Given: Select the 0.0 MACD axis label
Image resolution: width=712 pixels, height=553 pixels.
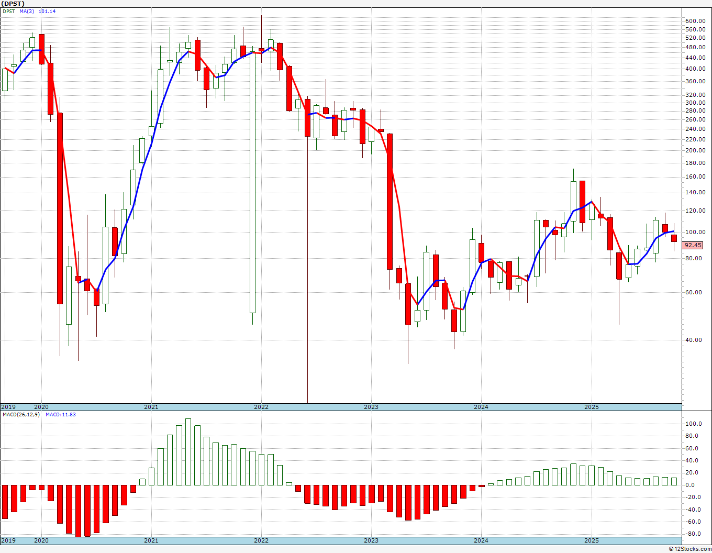Looking at the screenshot, I should (691, 485).
